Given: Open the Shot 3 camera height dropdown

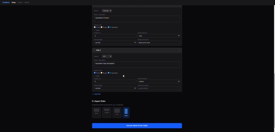Looking at the screenshot, I should pos(115,88).
